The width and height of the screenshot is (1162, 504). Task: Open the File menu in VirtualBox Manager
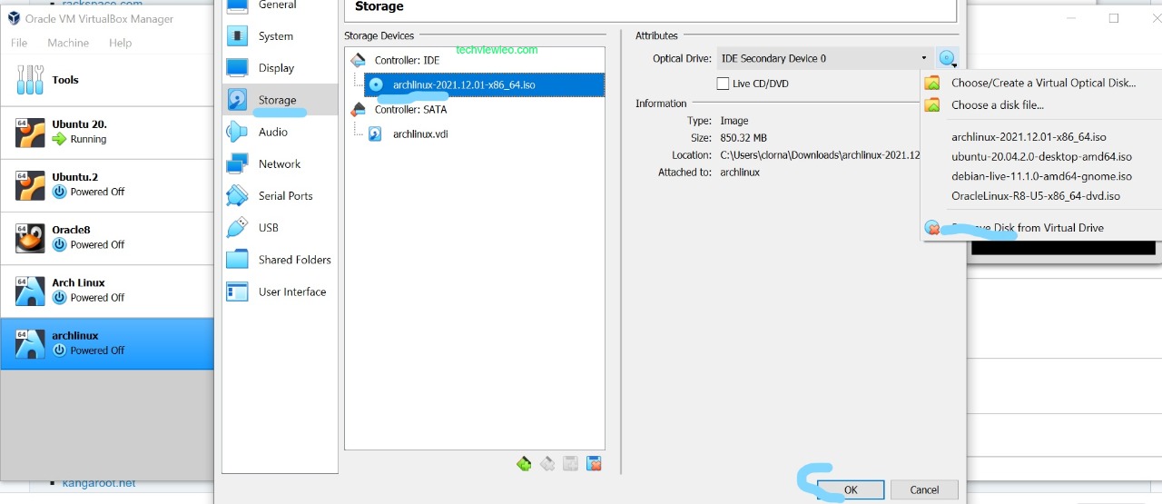coord(19,43)
